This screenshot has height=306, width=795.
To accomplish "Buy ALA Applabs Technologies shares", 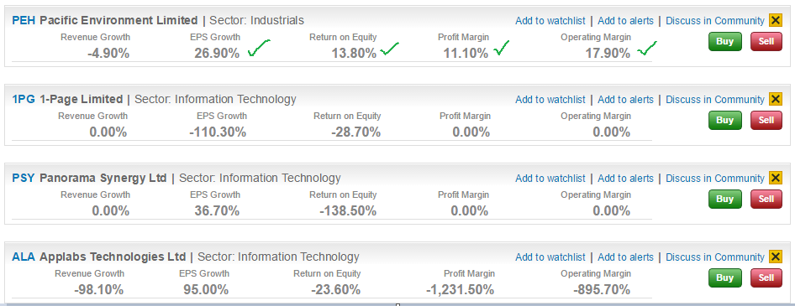I will [725, 278].
